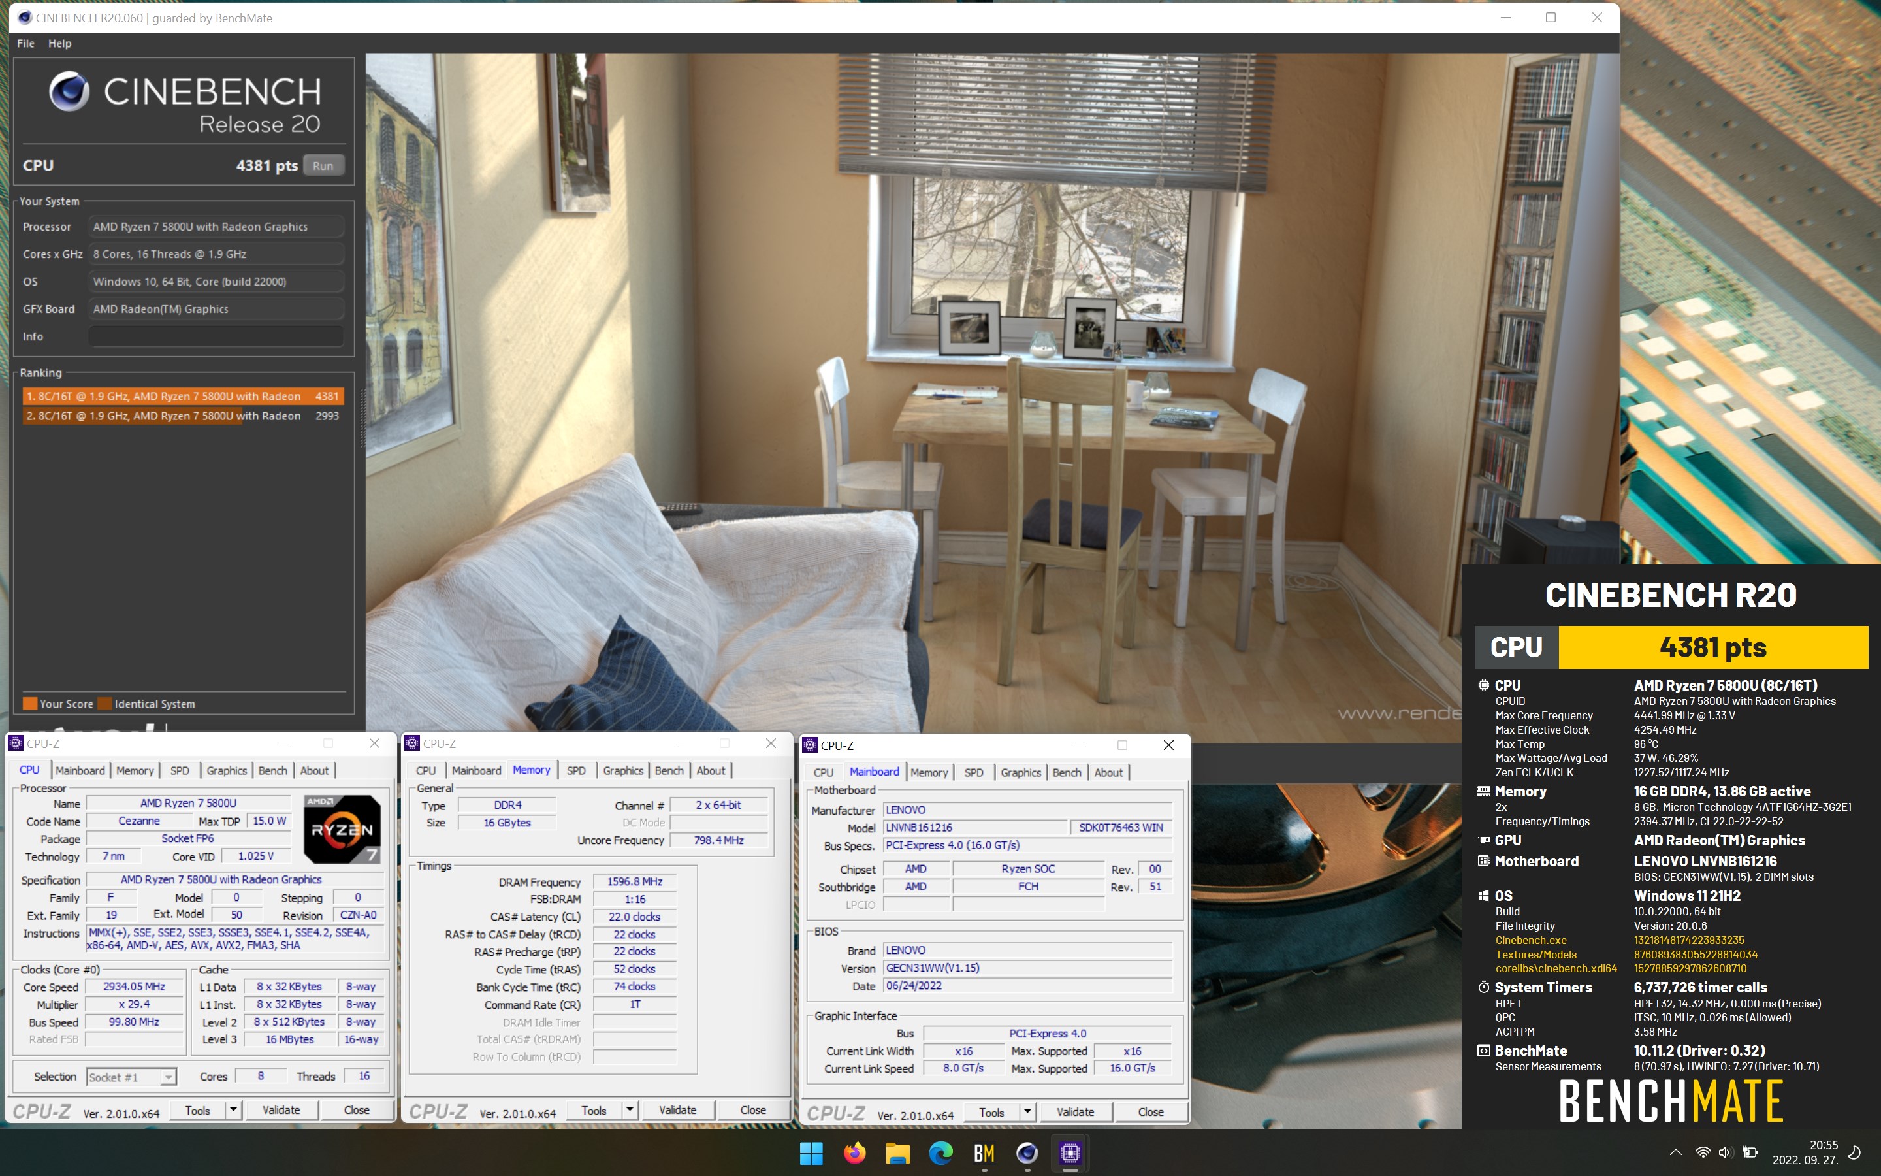Screen dimensions: 1881x1176
Task: Click BIOS version field GECN31WW(V1.15)
Action: tap(1028, 968)
